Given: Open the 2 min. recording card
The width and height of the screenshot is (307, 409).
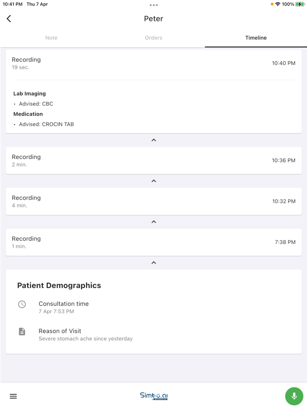Looking at the screenshot, I should click(x=153, y=160).
